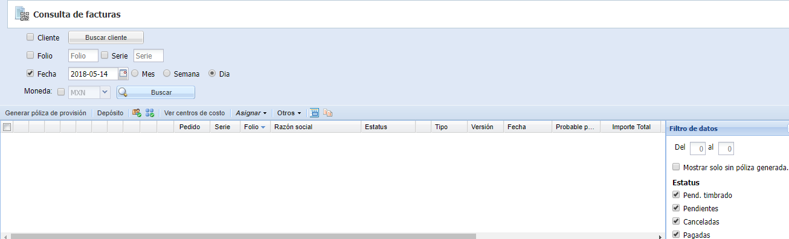Image resolution: width=789 pixels, height=239 pixels.
Task: Uncheck the Fecha filter checkbox
Action: click(x=30, y=73)
